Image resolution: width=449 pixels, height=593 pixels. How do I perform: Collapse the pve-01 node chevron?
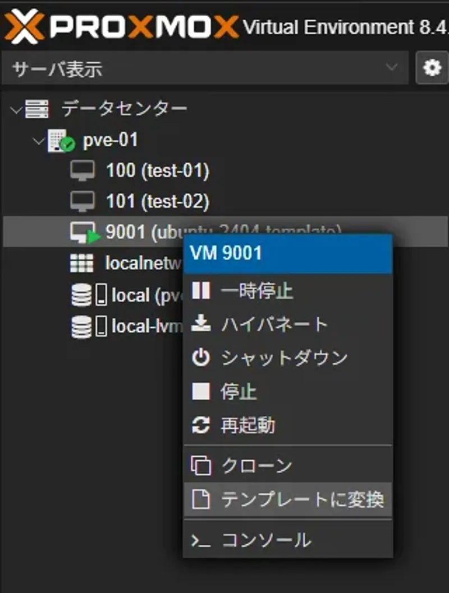39,141
